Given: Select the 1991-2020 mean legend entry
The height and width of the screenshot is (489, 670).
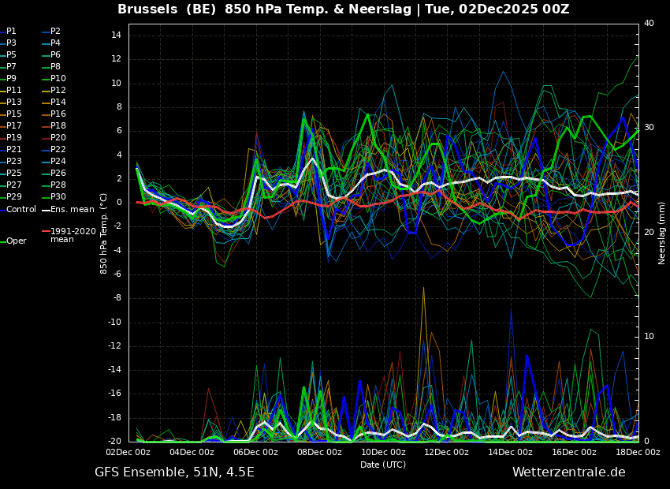Looking at the screenshot, I should (73, 235).
